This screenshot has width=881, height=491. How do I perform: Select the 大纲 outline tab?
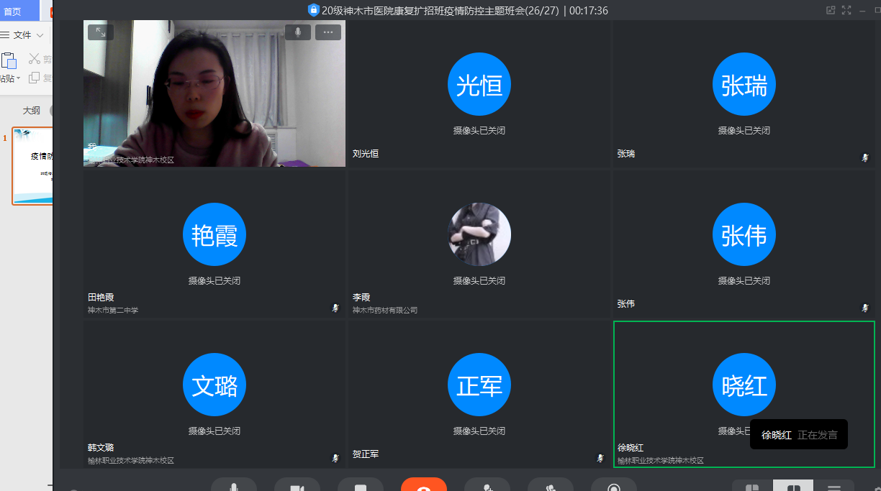[31, 111]
